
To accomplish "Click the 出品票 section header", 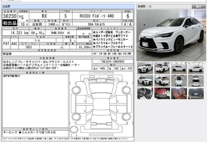I will click(x=68, y=6).
